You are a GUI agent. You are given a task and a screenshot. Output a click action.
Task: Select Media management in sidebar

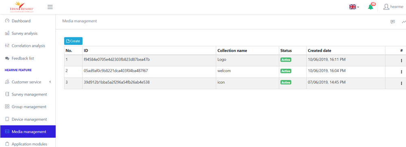[28, 132]
